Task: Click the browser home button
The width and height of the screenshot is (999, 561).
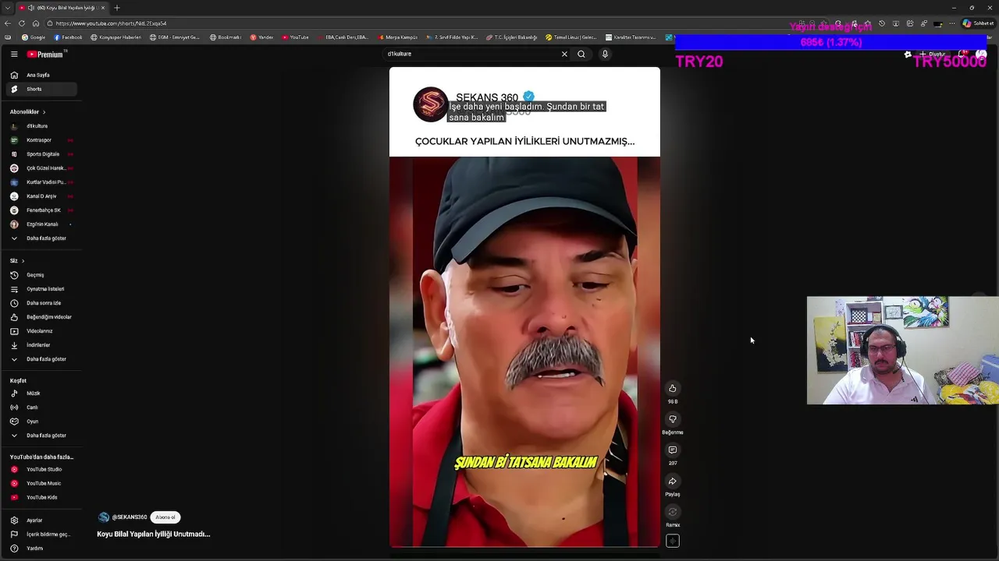Action: point(36,23)
